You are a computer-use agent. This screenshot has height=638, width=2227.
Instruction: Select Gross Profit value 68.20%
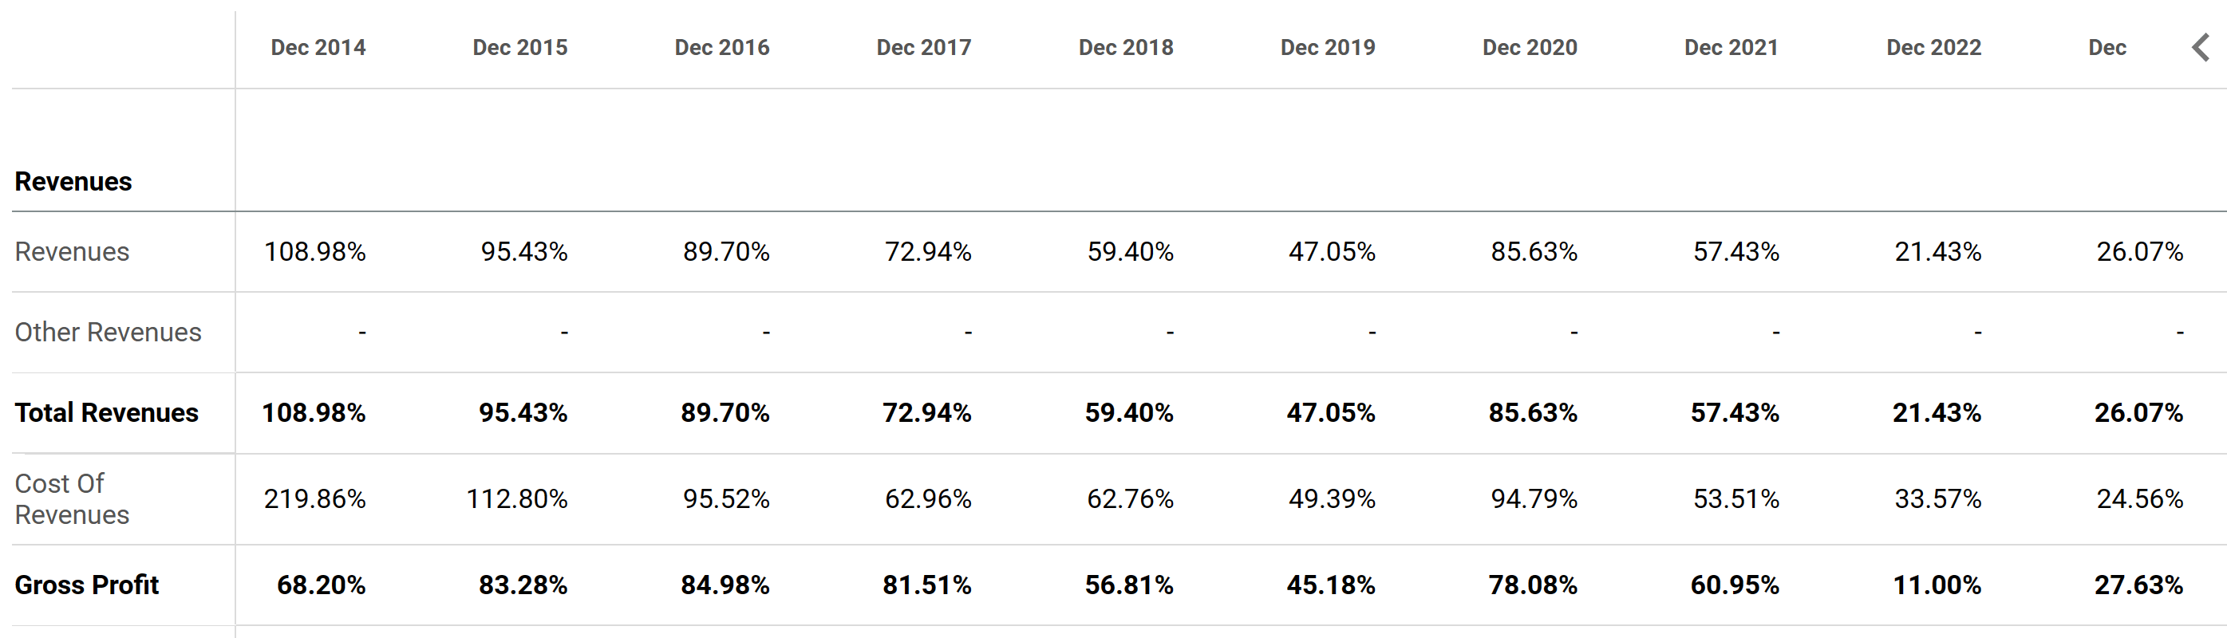point(321,585)
